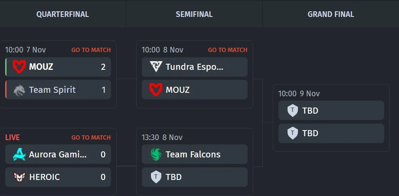399x196 pixels.
Task: Open GO TO MATCH for the live Aurora match
Action: tap(91, 137)
